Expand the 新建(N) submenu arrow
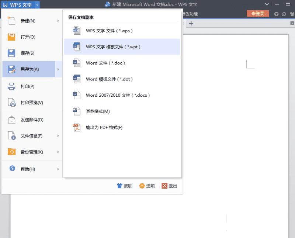Screen dimensions: 295x238 click(x=58, y=21)
